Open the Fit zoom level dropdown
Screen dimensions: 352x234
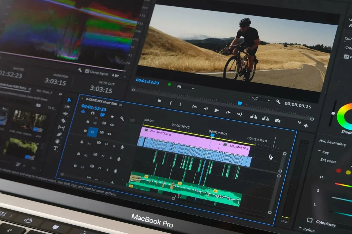click(186, 87)
